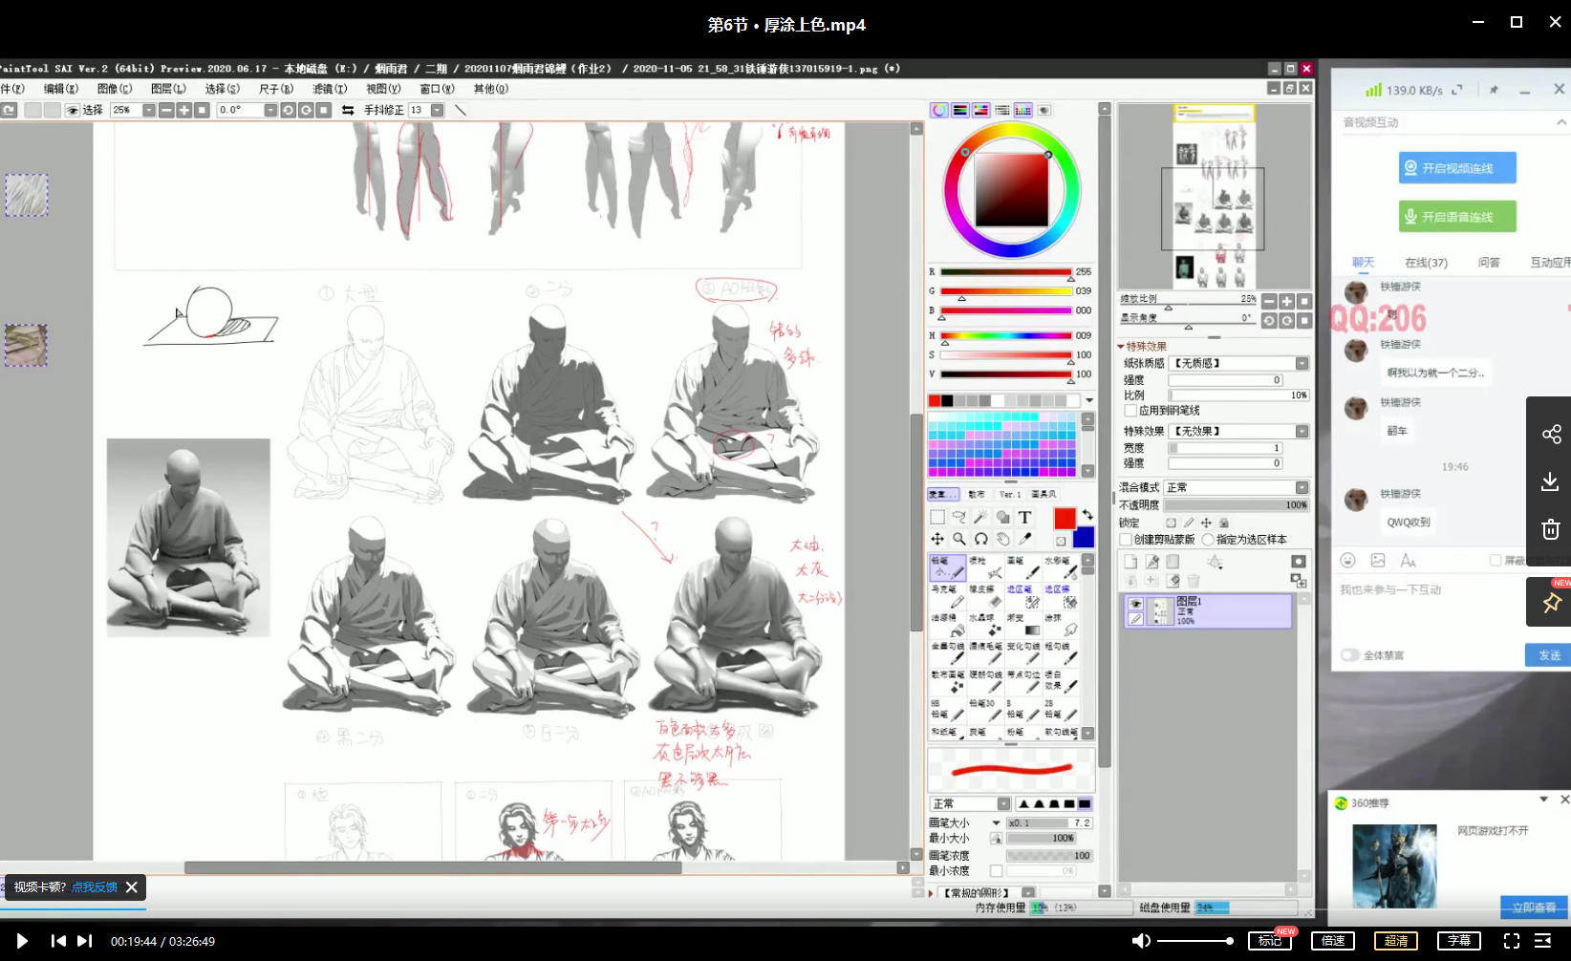Open the 混合模式 blend mode dropdown
Viewport: 1571px width, 961px height.
1302,488
